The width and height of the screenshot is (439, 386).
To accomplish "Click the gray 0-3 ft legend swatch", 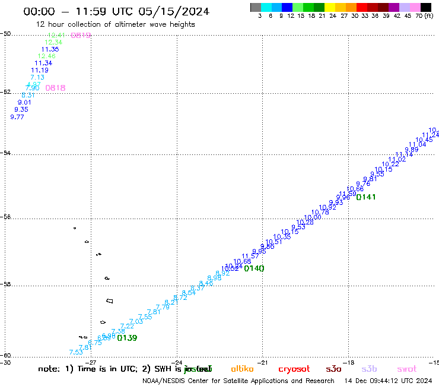I will 256,7.
